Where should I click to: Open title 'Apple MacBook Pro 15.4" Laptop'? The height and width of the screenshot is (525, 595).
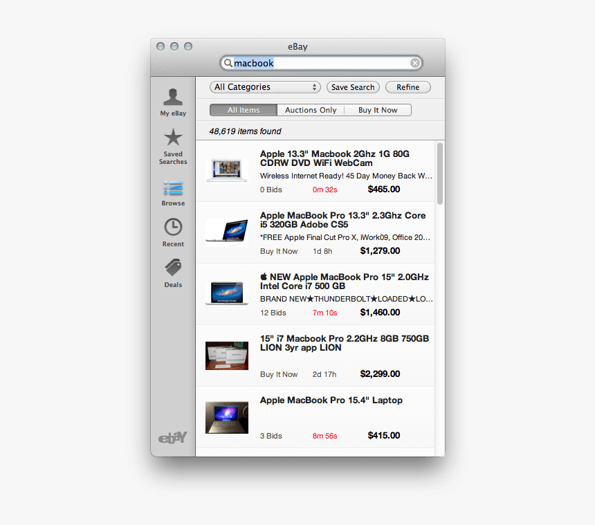(331, 400)
